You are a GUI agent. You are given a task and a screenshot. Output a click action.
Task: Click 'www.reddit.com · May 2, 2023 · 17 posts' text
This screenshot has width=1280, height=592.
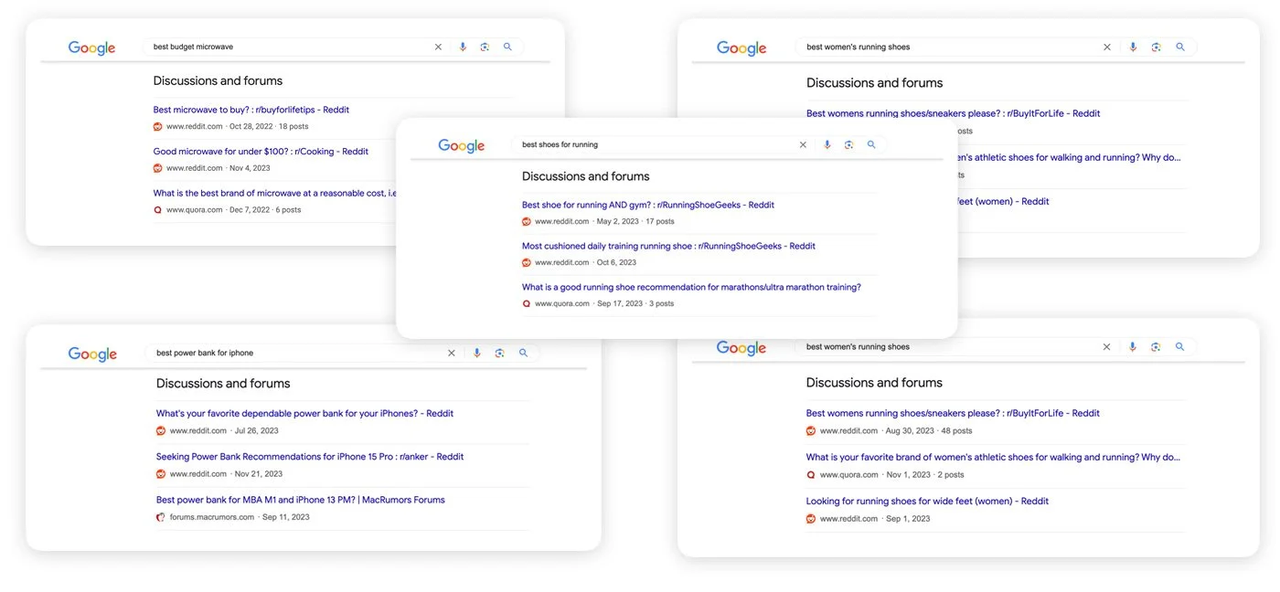[x=604, y=222]
